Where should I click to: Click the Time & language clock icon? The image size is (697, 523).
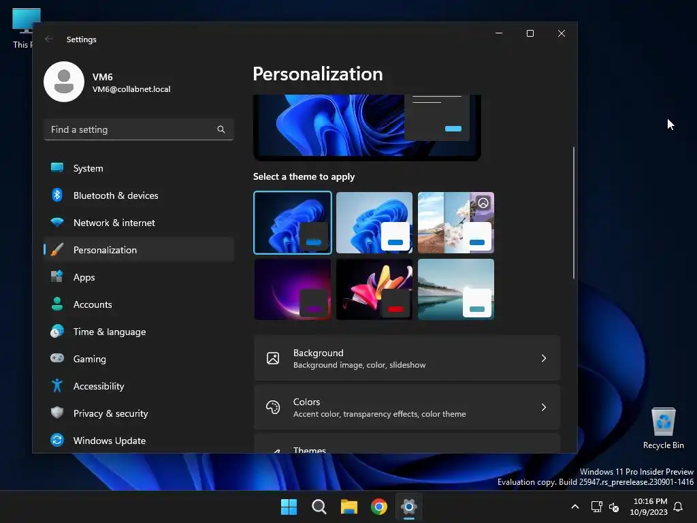(57, 332)
